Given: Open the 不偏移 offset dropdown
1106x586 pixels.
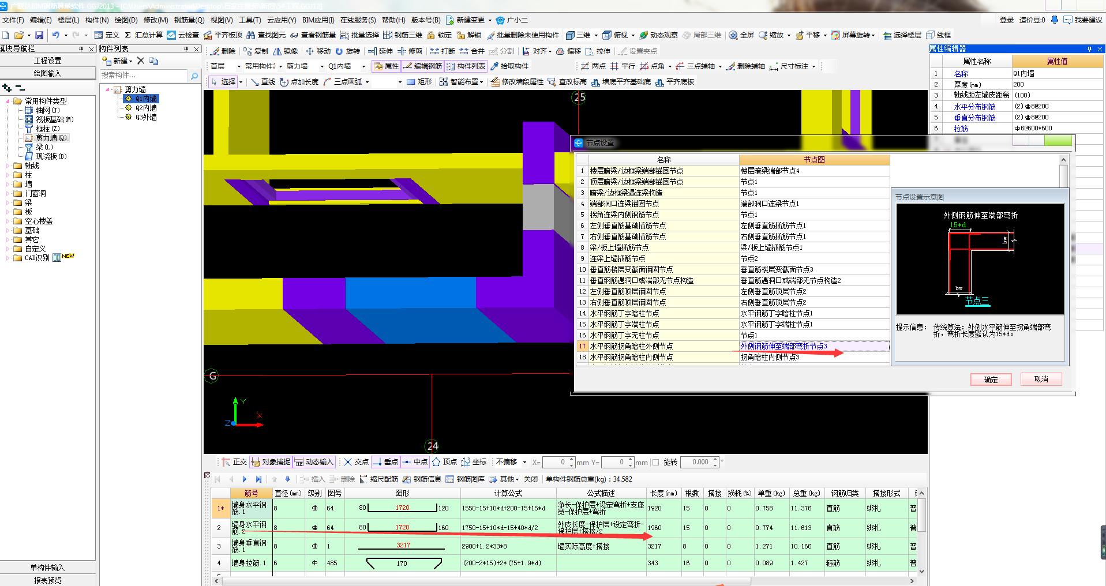Looking at the screenshot, I should 524,462.
